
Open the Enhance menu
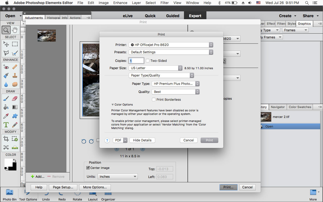click(120, 3)
